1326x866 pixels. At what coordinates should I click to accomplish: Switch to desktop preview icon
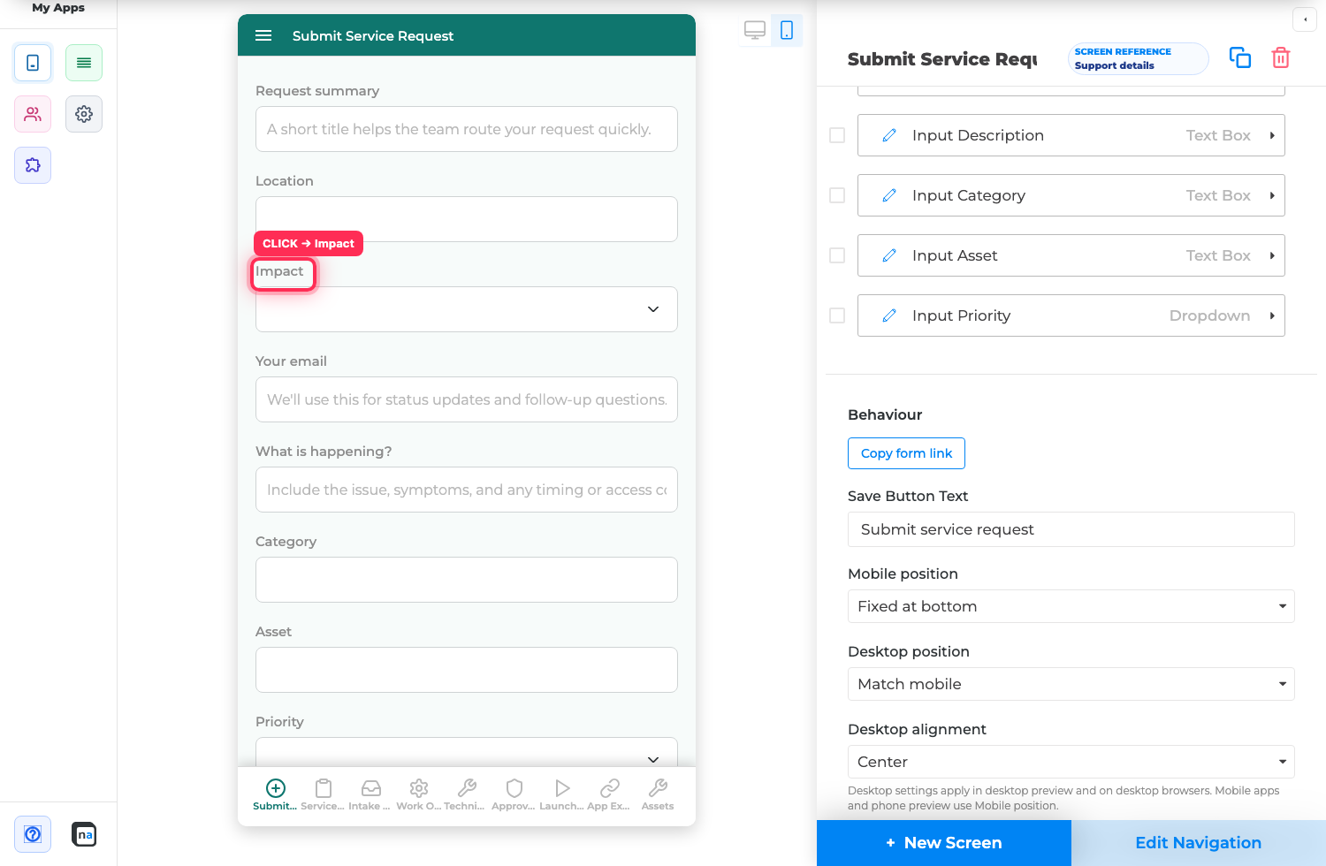755,30
